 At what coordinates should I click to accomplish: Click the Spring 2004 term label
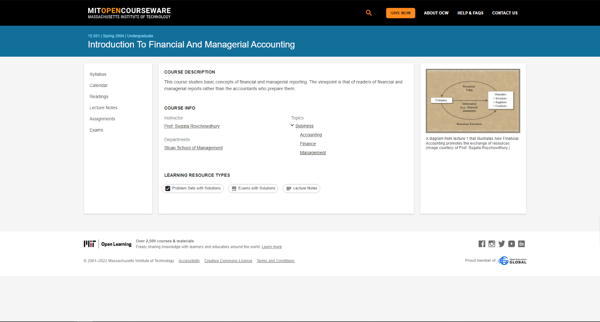pyautogui.click(x=113, y=36)
